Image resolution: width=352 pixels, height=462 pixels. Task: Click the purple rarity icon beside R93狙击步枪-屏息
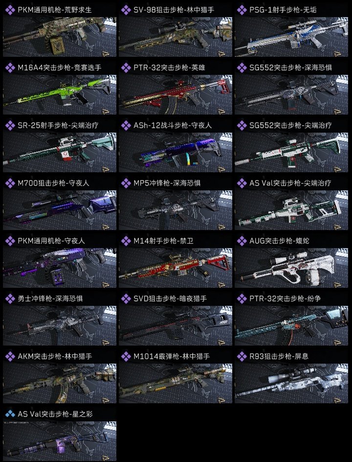point(242,356)
